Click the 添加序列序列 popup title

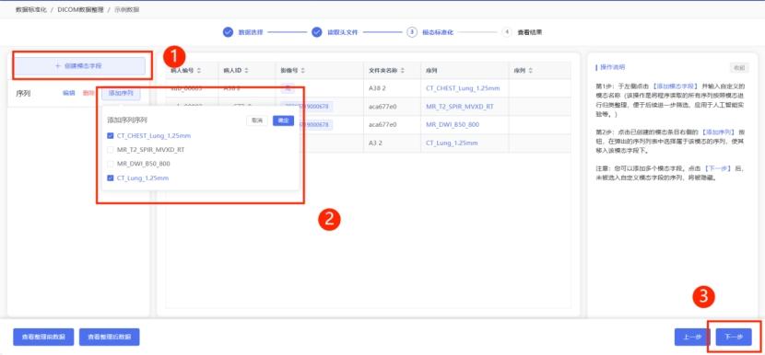[127, 120]
